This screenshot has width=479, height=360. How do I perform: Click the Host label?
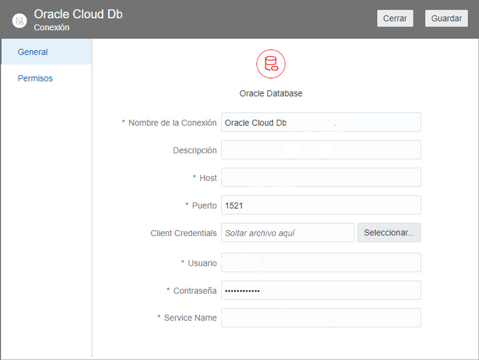pyautogui.click(x=208, y=178)
